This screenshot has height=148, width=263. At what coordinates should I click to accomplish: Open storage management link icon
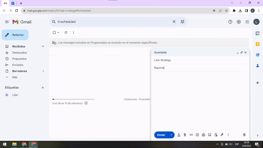click(86, 103)
